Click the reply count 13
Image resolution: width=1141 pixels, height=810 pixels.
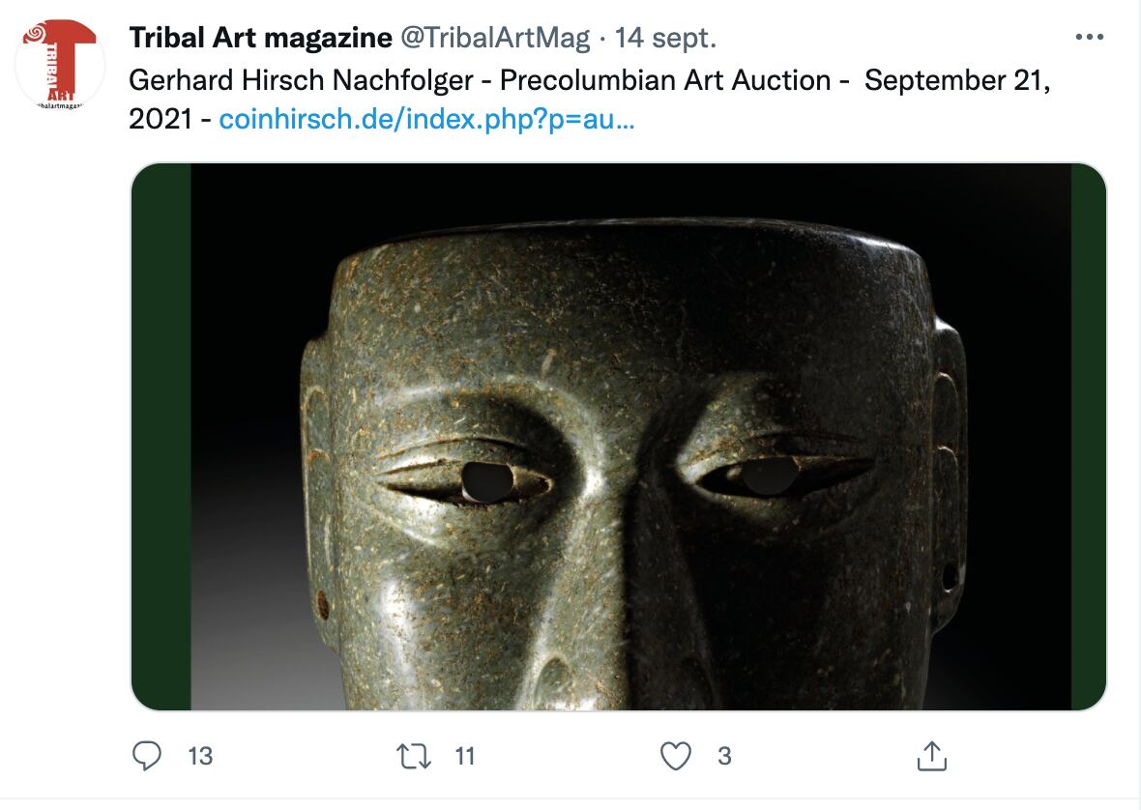pos(199,756)
